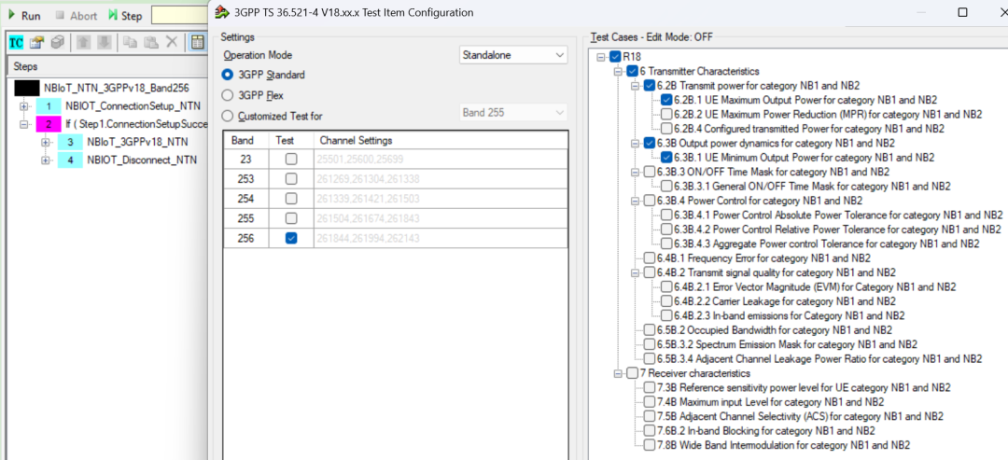The image size is (1008, 460).
Task: Click the TC test case icon
Action: click(x=16, y=42)
